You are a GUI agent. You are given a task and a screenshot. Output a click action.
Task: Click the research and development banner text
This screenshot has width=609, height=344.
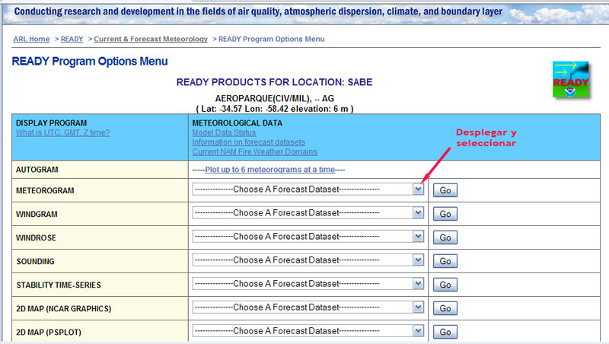[258, 11]
